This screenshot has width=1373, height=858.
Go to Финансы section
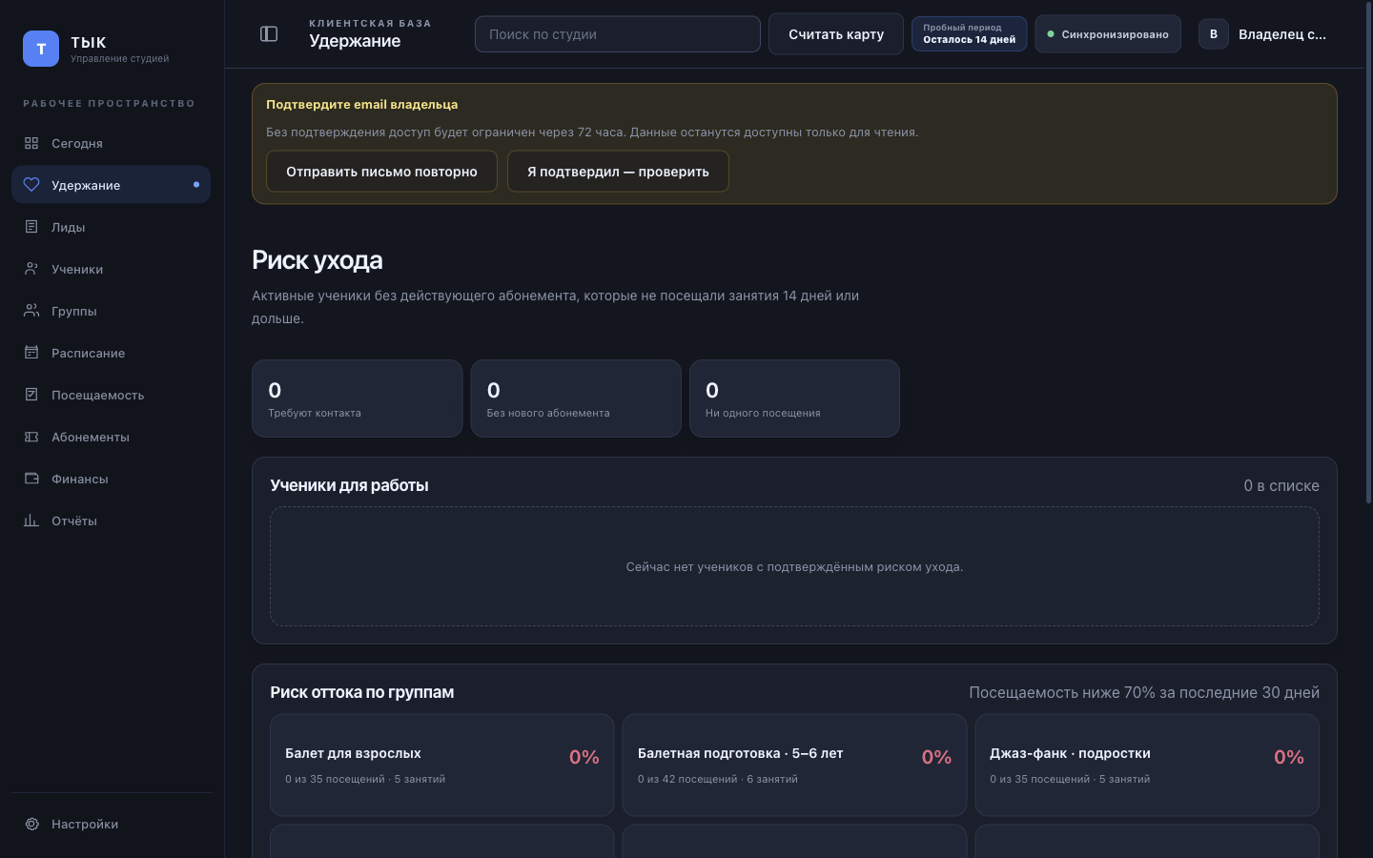(111, 479)
